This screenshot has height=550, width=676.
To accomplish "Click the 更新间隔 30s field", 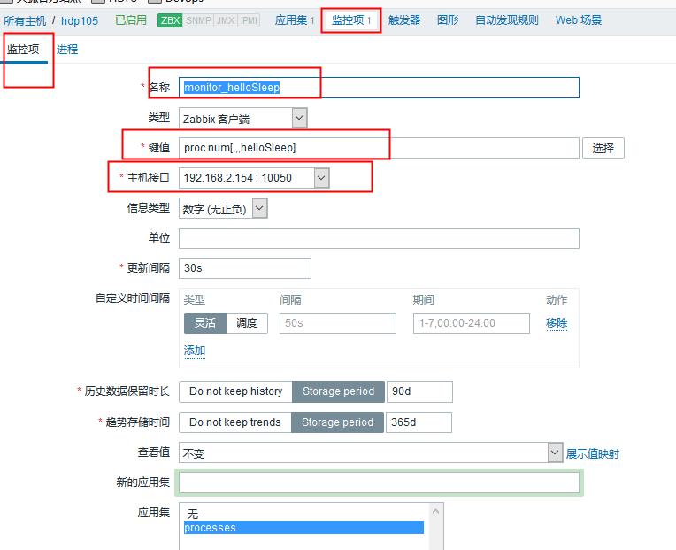I will tap(245, 268).
